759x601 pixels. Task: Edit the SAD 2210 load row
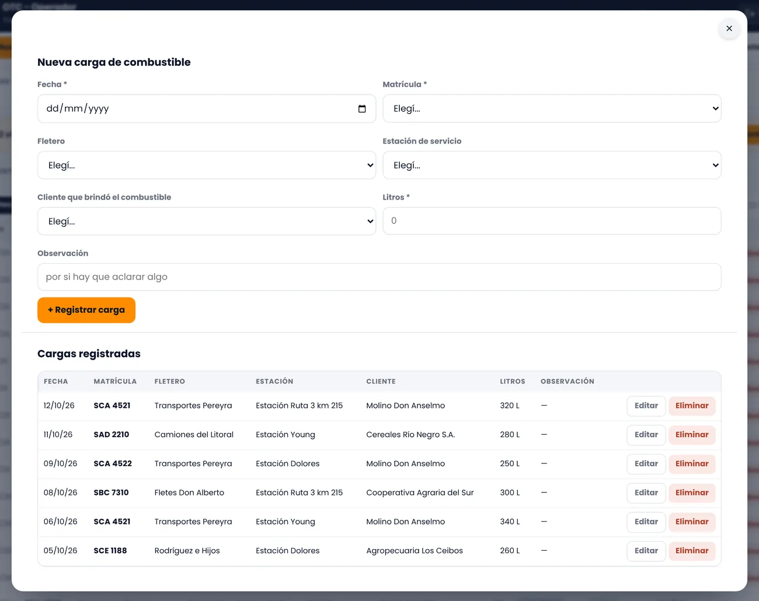(x=646, y=435)
